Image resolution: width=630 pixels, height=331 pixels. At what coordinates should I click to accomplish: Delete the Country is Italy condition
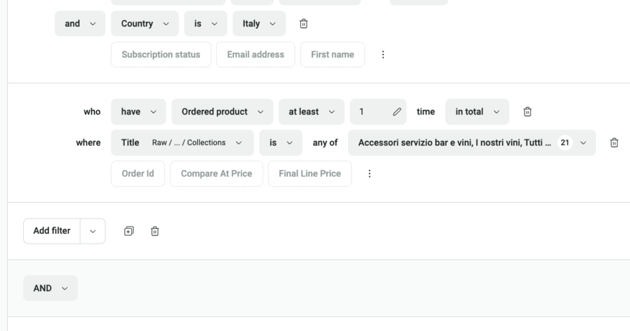(x=304, y=24)
